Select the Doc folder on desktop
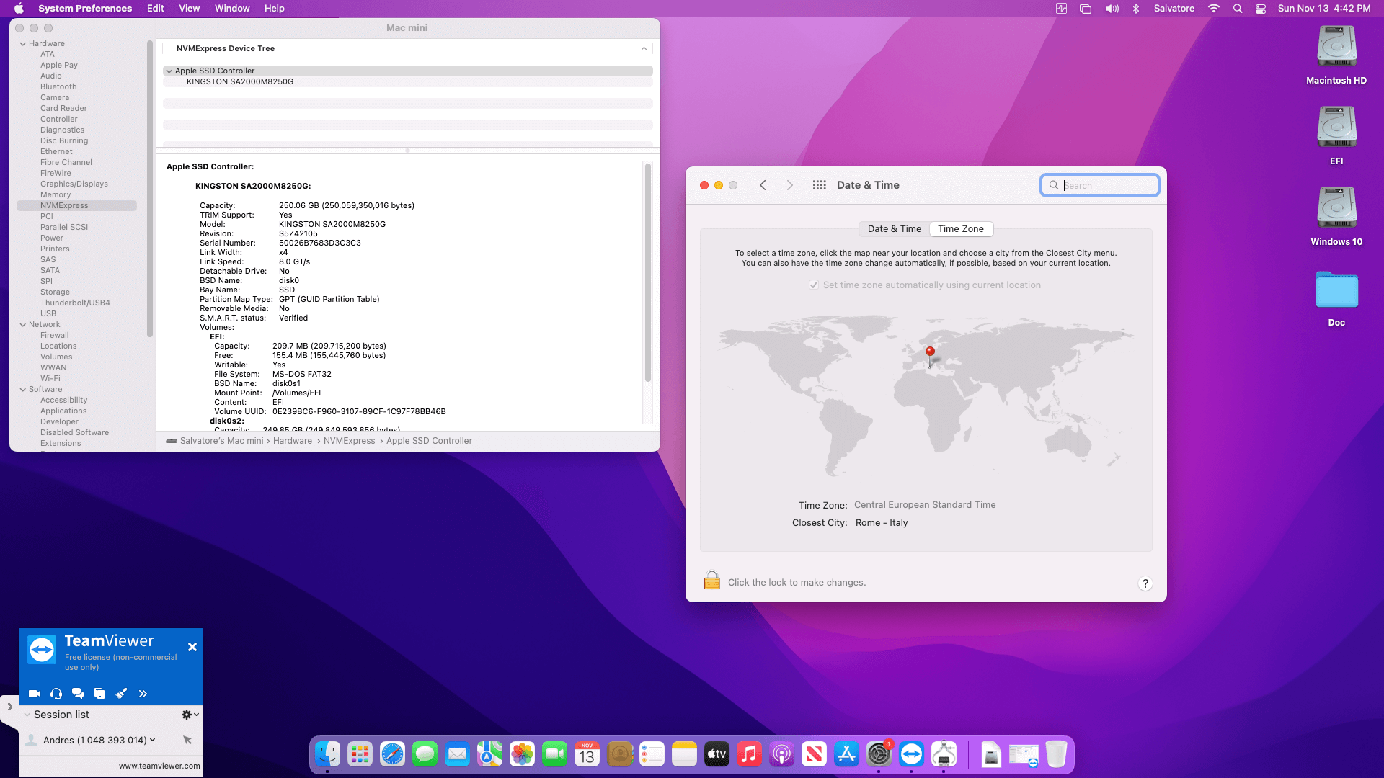Image resolution: width=1384 pixels, height=778 pixels. click(1336, 298)
